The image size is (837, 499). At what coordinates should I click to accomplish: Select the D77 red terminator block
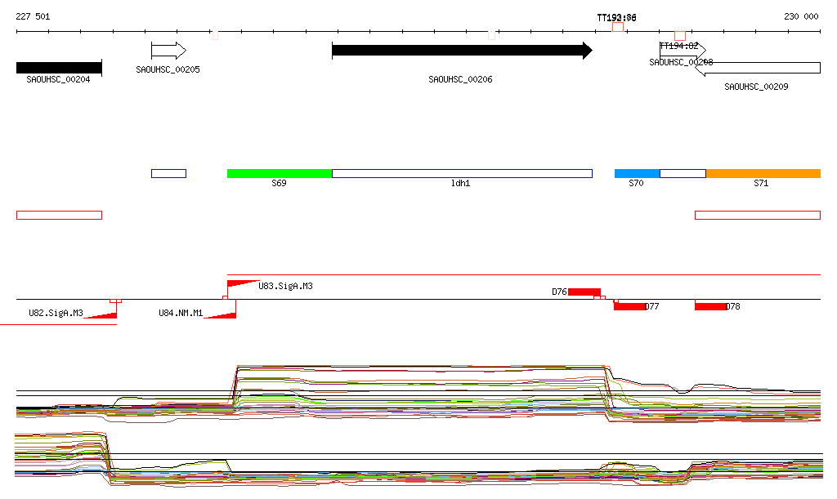click(x=629, y=306)
